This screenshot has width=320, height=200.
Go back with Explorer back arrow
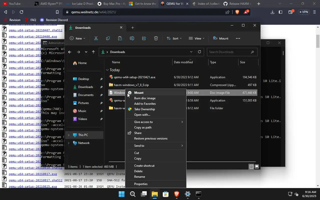point(70,52)
